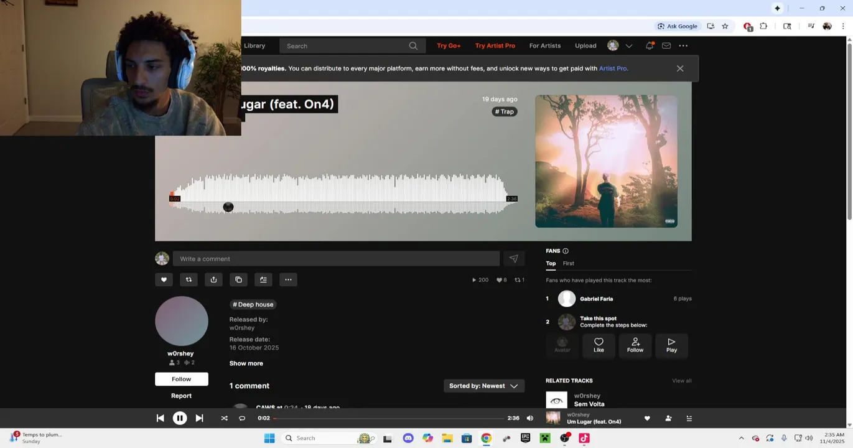Image resolution: width=853 pixels, height=448 pixels.
Task: Toggle shuffle in the player bar
Action: (224, 418)
